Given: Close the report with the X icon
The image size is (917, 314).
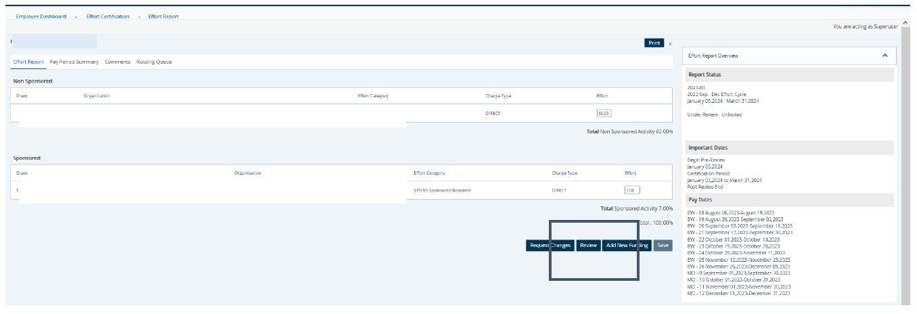Looking at the screenshot, I should point(670,43).
